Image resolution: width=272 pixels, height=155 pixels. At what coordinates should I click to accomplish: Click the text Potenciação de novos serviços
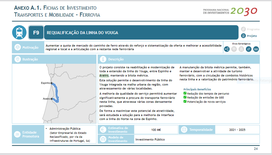coord(207,102)
